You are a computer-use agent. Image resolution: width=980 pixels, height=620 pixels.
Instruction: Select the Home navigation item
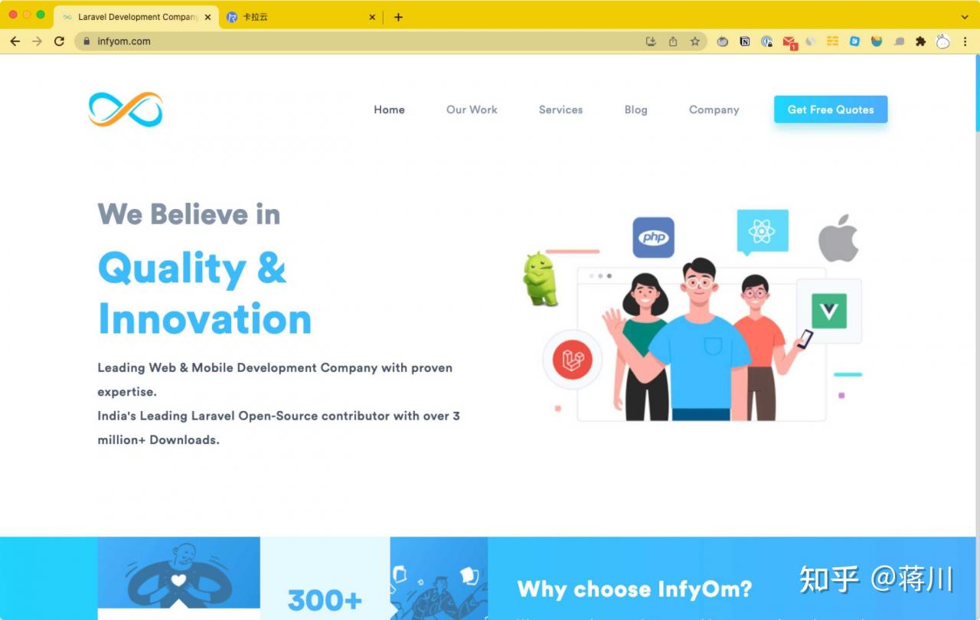389,109
